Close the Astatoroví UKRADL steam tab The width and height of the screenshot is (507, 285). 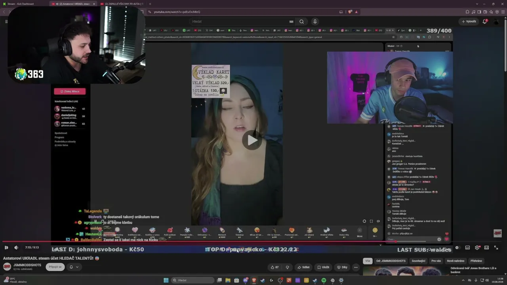[x=94, y=4]
